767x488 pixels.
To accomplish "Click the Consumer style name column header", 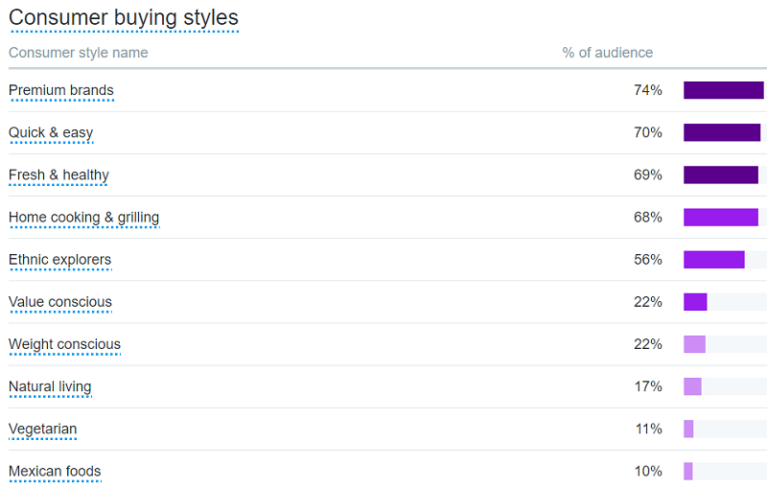I will tap(79, 53).
